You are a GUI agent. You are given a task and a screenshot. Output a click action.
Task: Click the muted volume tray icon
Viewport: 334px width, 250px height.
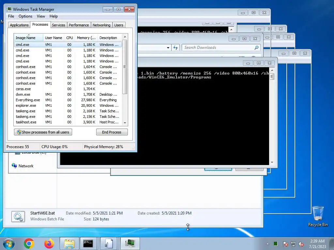tap(301, 244)
